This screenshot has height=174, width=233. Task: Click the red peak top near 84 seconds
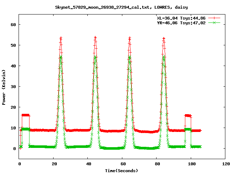tap(164, 39)
